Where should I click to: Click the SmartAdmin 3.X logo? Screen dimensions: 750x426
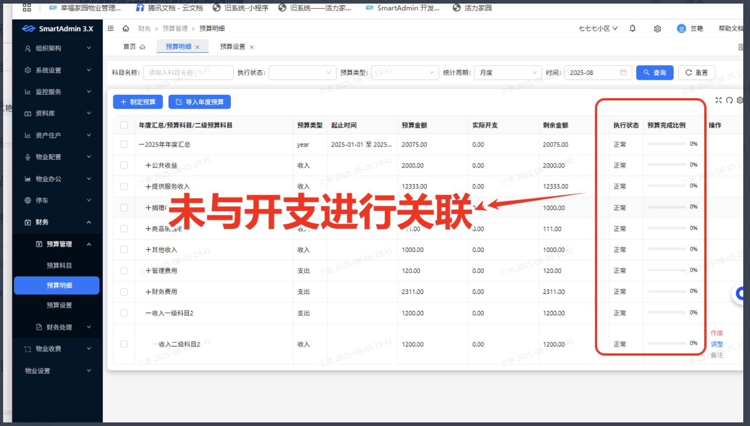(57, 28)
